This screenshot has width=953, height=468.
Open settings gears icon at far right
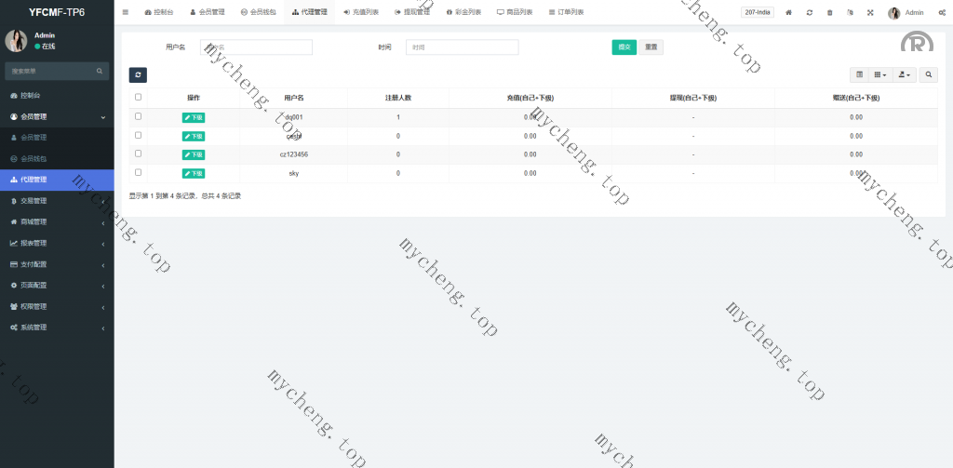941,13
